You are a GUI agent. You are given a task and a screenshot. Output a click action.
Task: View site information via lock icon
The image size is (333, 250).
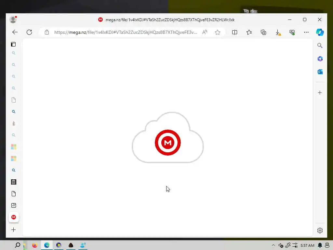[x=47, y=32]
